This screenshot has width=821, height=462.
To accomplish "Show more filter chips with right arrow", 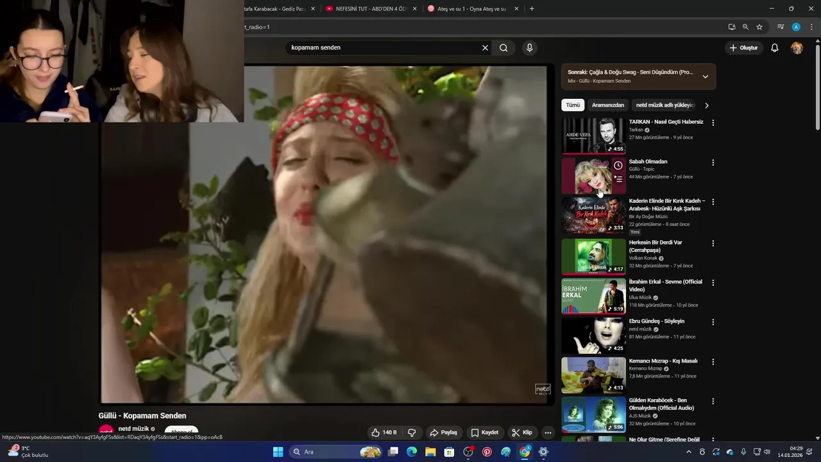I will point(707,105).
